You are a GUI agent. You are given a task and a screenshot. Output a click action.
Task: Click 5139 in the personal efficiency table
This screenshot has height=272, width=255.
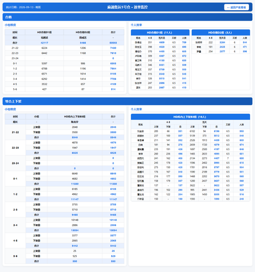[192, 136]
